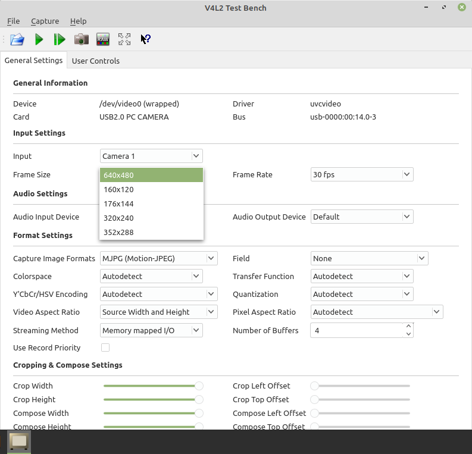Expand the Capture Image Formats dropdown

158,258
